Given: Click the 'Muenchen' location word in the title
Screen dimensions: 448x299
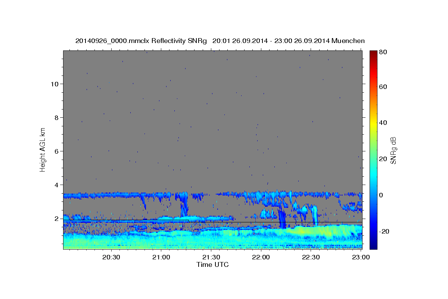Looking at the screenshot, I should coord(348,41).
